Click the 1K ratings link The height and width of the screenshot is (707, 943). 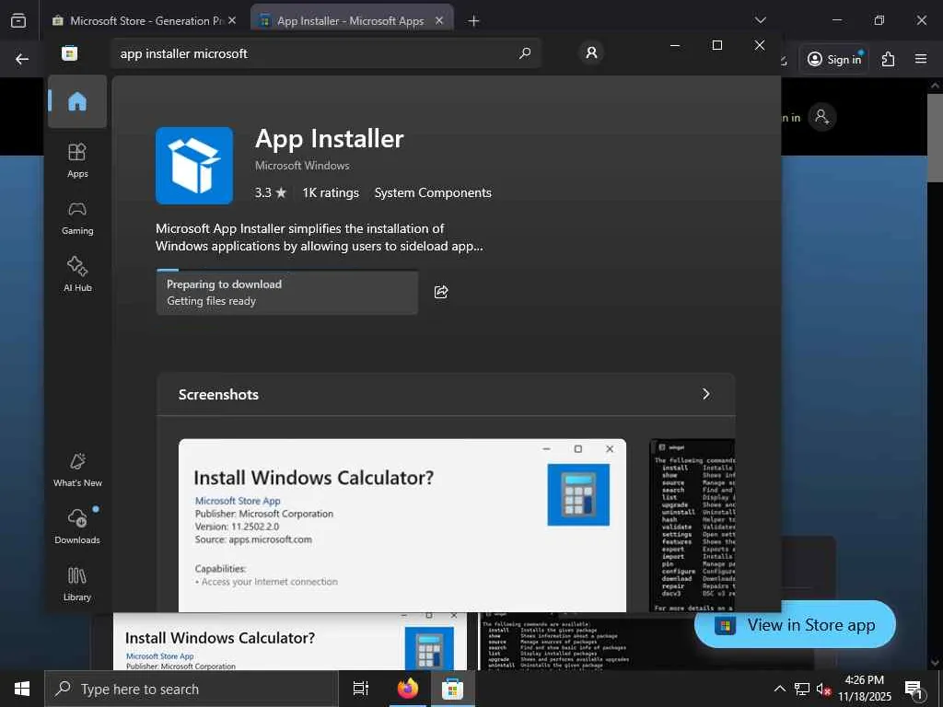[331, 193]
